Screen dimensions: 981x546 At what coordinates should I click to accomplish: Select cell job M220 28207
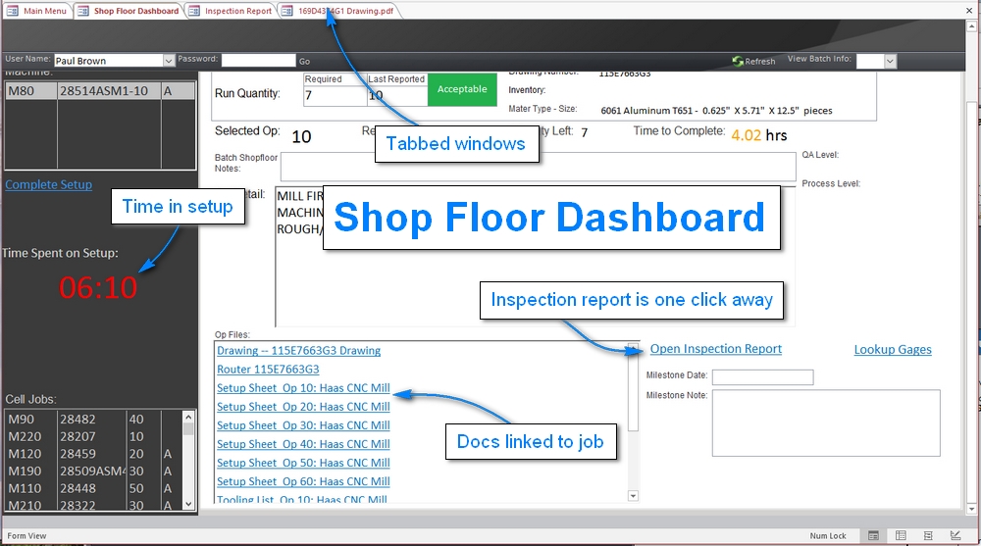tap(92, 436)
